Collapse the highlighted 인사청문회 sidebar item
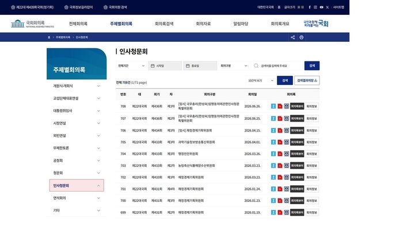Viewport: 403px width, 226px height. pyautogui.click(x=77, y=185)
